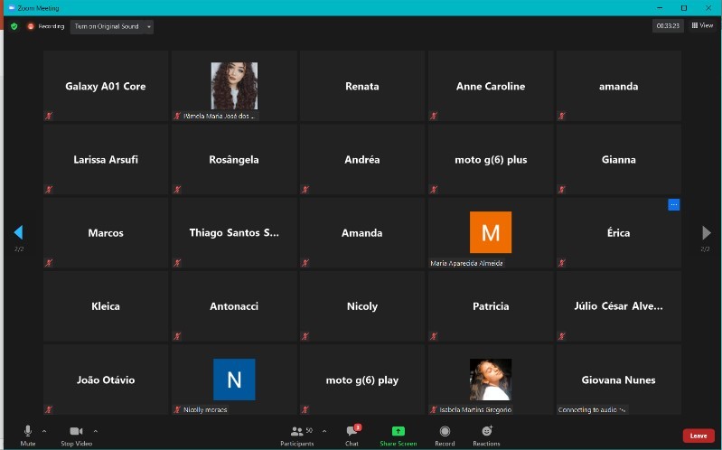Leave the meeting

tap(699, 436)
